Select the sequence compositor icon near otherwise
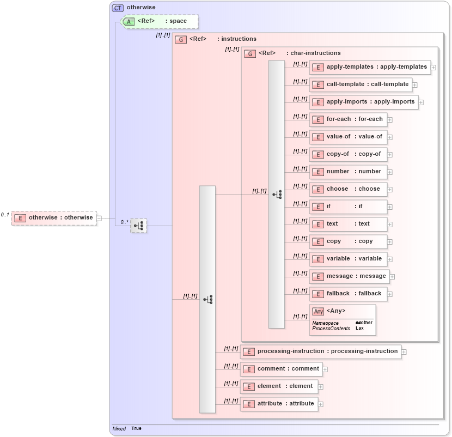The image size is (452, 437). pyautogui.click(x=139, y=226)
